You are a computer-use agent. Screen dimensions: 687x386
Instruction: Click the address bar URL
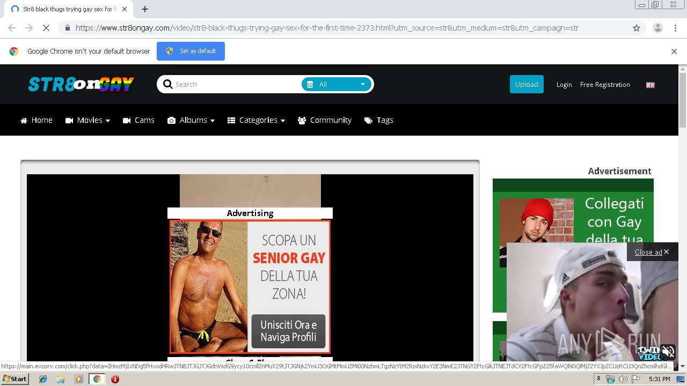click(x=326, y=28)
